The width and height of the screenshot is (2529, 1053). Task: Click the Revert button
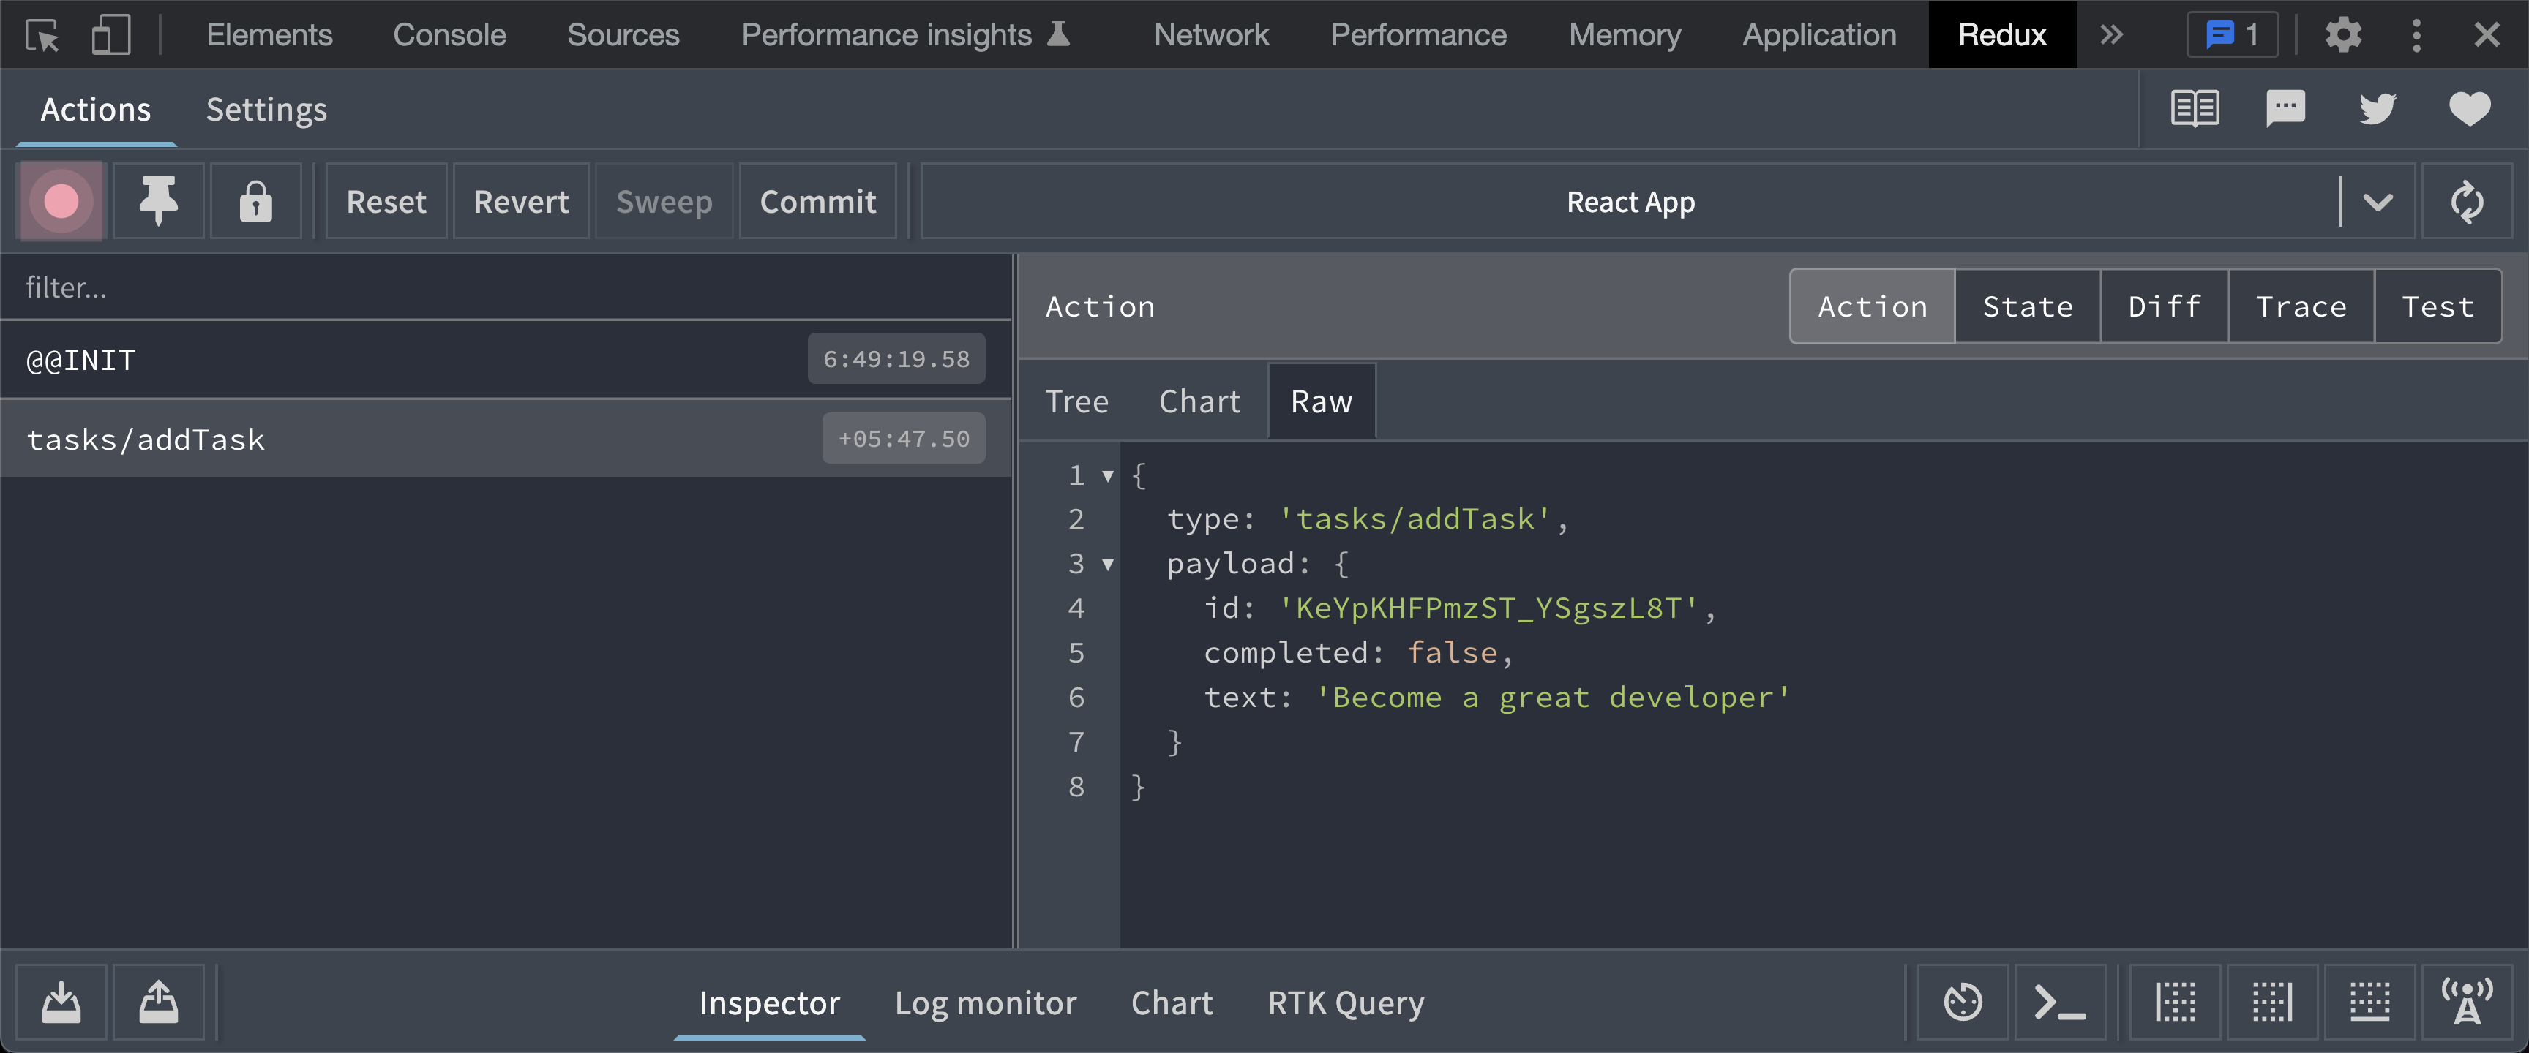tap(520, 202)
